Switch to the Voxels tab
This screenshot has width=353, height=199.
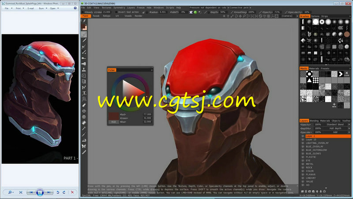pos(128,16)
